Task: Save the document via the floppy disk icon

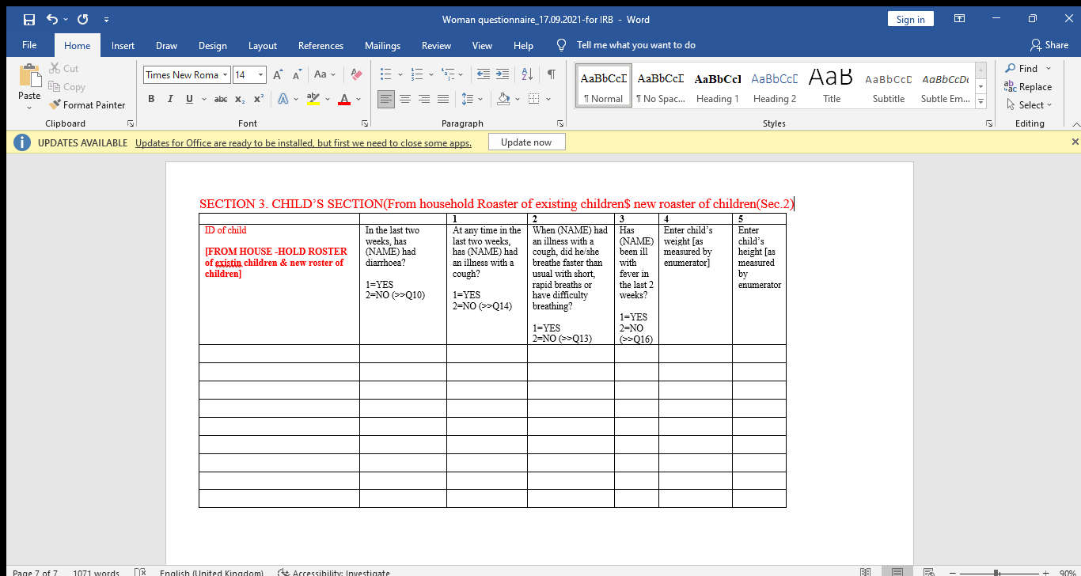Action: (29, 19)
